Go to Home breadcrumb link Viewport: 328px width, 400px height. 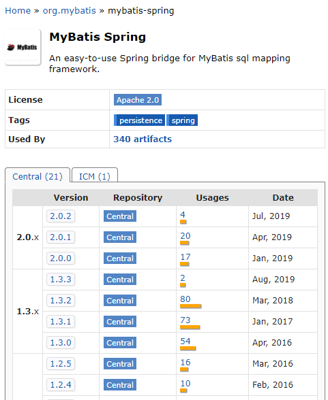[x=18, y=11]
